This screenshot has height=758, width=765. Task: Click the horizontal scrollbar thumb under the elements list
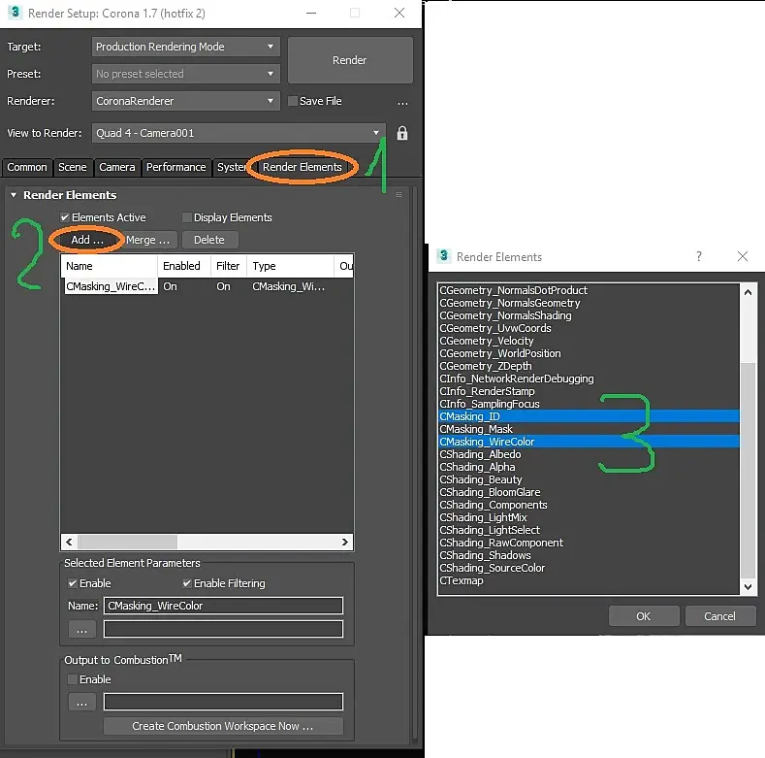[127, 542]
